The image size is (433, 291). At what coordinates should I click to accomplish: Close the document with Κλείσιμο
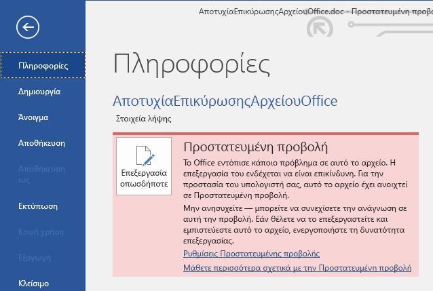(33, 284)
